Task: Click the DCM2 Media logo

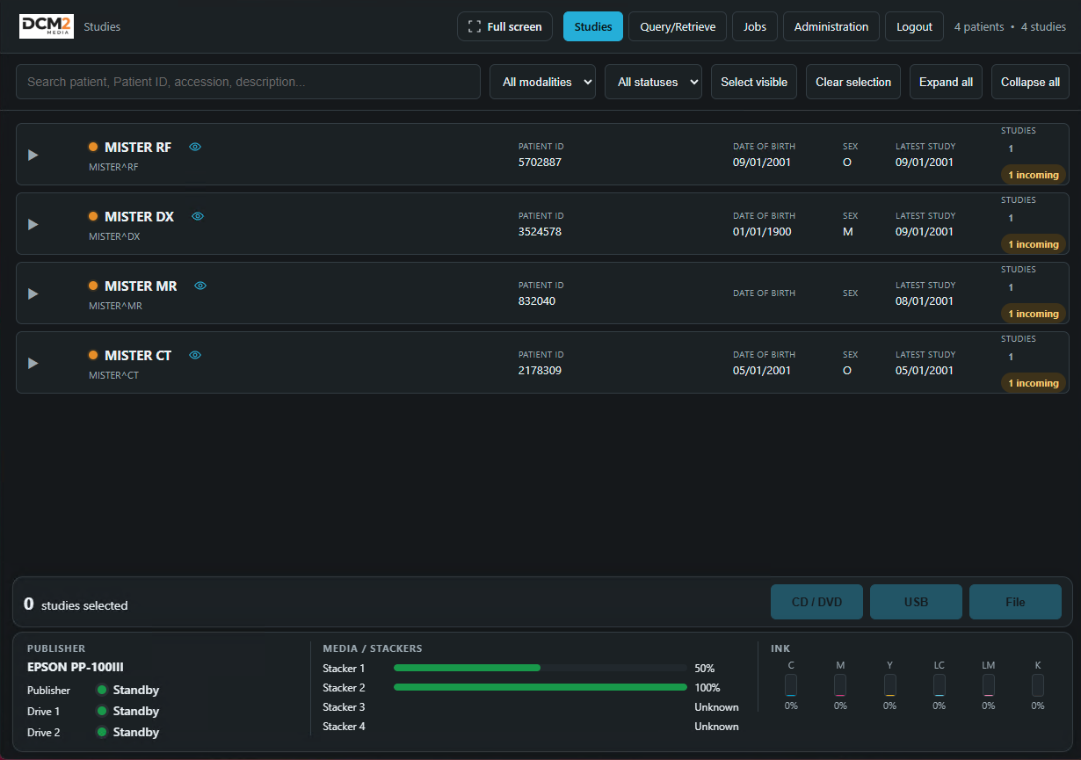Action: point(47,26)
